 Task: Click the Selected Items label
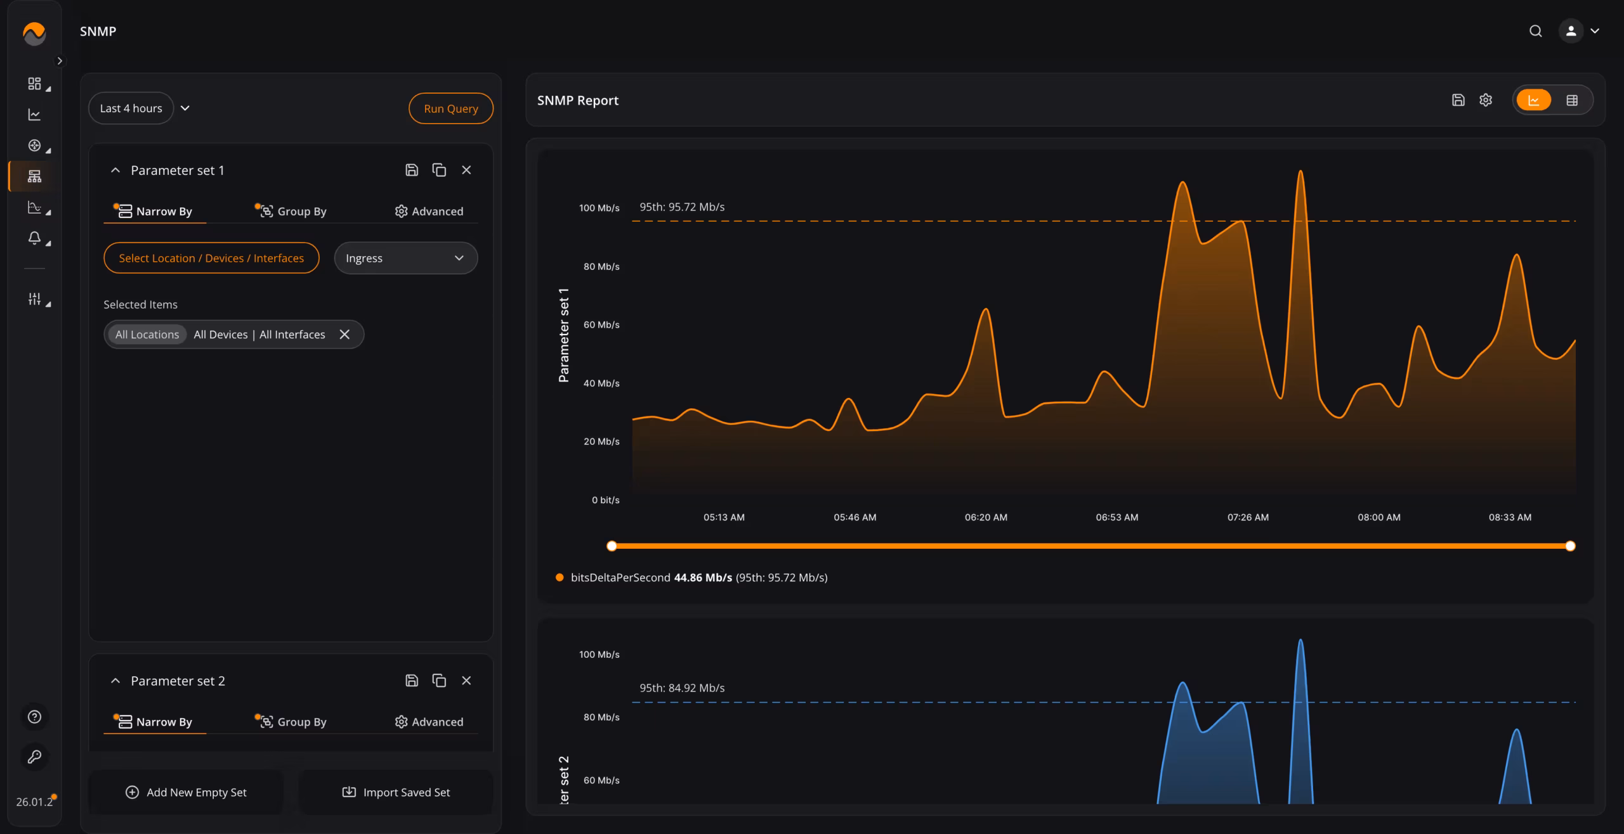pos(140,304)
